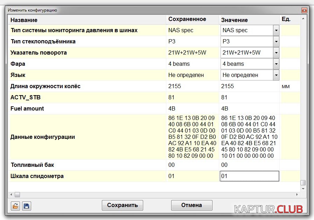Click the wheel circumference value 2155 cell
314x220 pixels.
coord(249,86)
